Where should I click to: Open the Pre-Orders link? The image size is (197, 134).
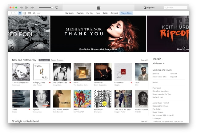[x=157, y=109]
